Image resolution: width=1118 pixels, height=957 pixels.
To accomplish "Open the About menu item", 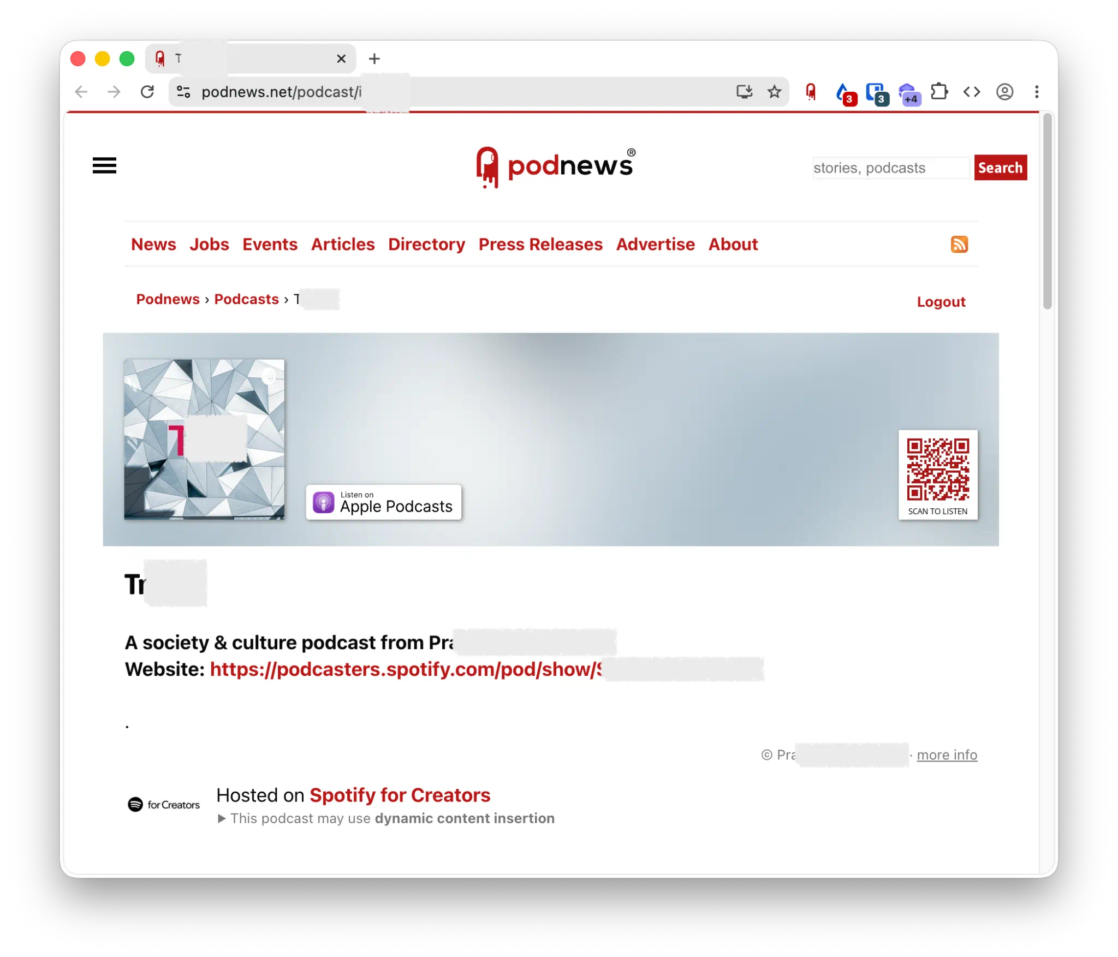I will click(733, 244).
